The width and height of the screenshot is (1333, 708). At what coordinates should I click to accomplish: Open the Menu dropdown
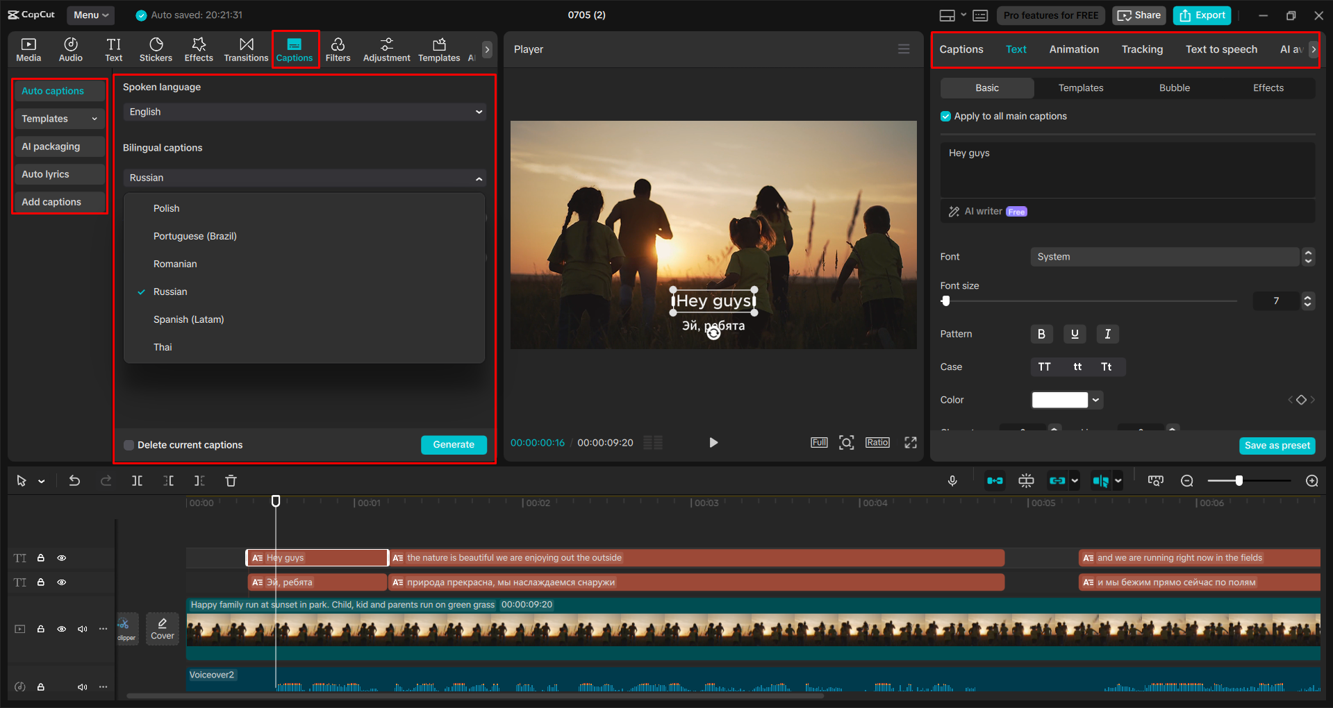click(91, 15)
